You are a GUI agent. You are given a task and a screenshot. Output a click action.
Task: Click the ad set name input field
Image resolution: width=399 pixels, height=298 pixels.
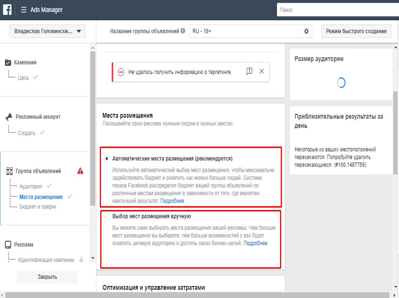tap(245, 31)
